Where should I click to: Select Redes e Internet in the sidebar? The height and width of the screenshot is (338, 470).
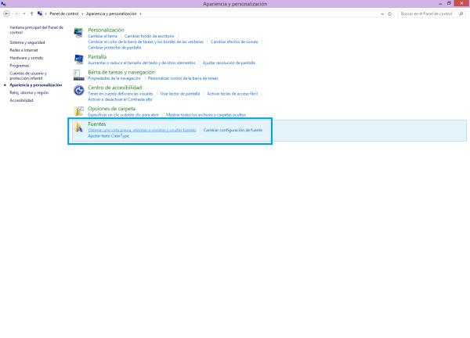[24, 49]
